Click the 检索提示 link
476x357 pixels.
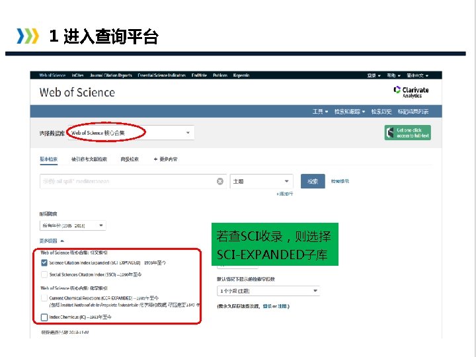[340, 181]
